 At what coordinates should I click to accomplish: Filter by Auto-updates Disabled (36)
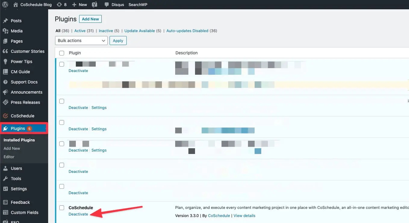192,31
